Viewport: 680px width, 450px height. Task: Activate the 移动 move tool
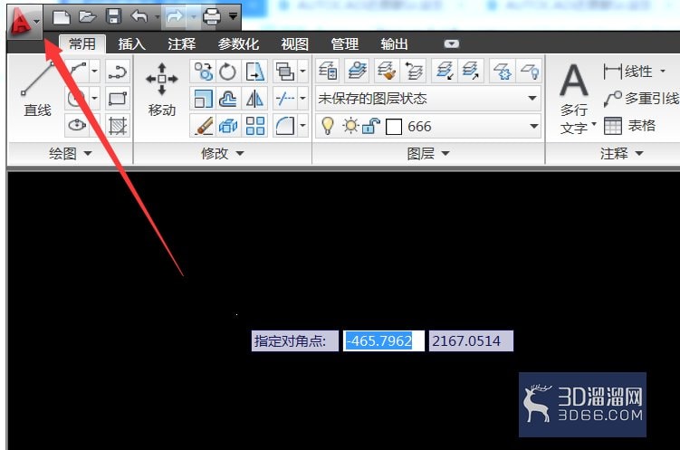point(162,91)
